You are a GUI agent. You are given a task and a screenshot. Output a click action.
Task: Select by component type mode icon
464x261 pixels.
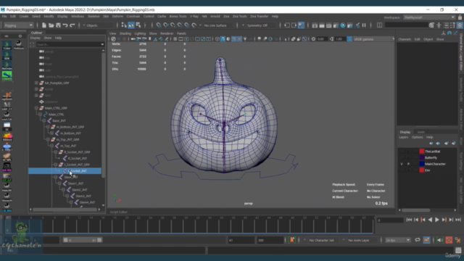[138, 25]
